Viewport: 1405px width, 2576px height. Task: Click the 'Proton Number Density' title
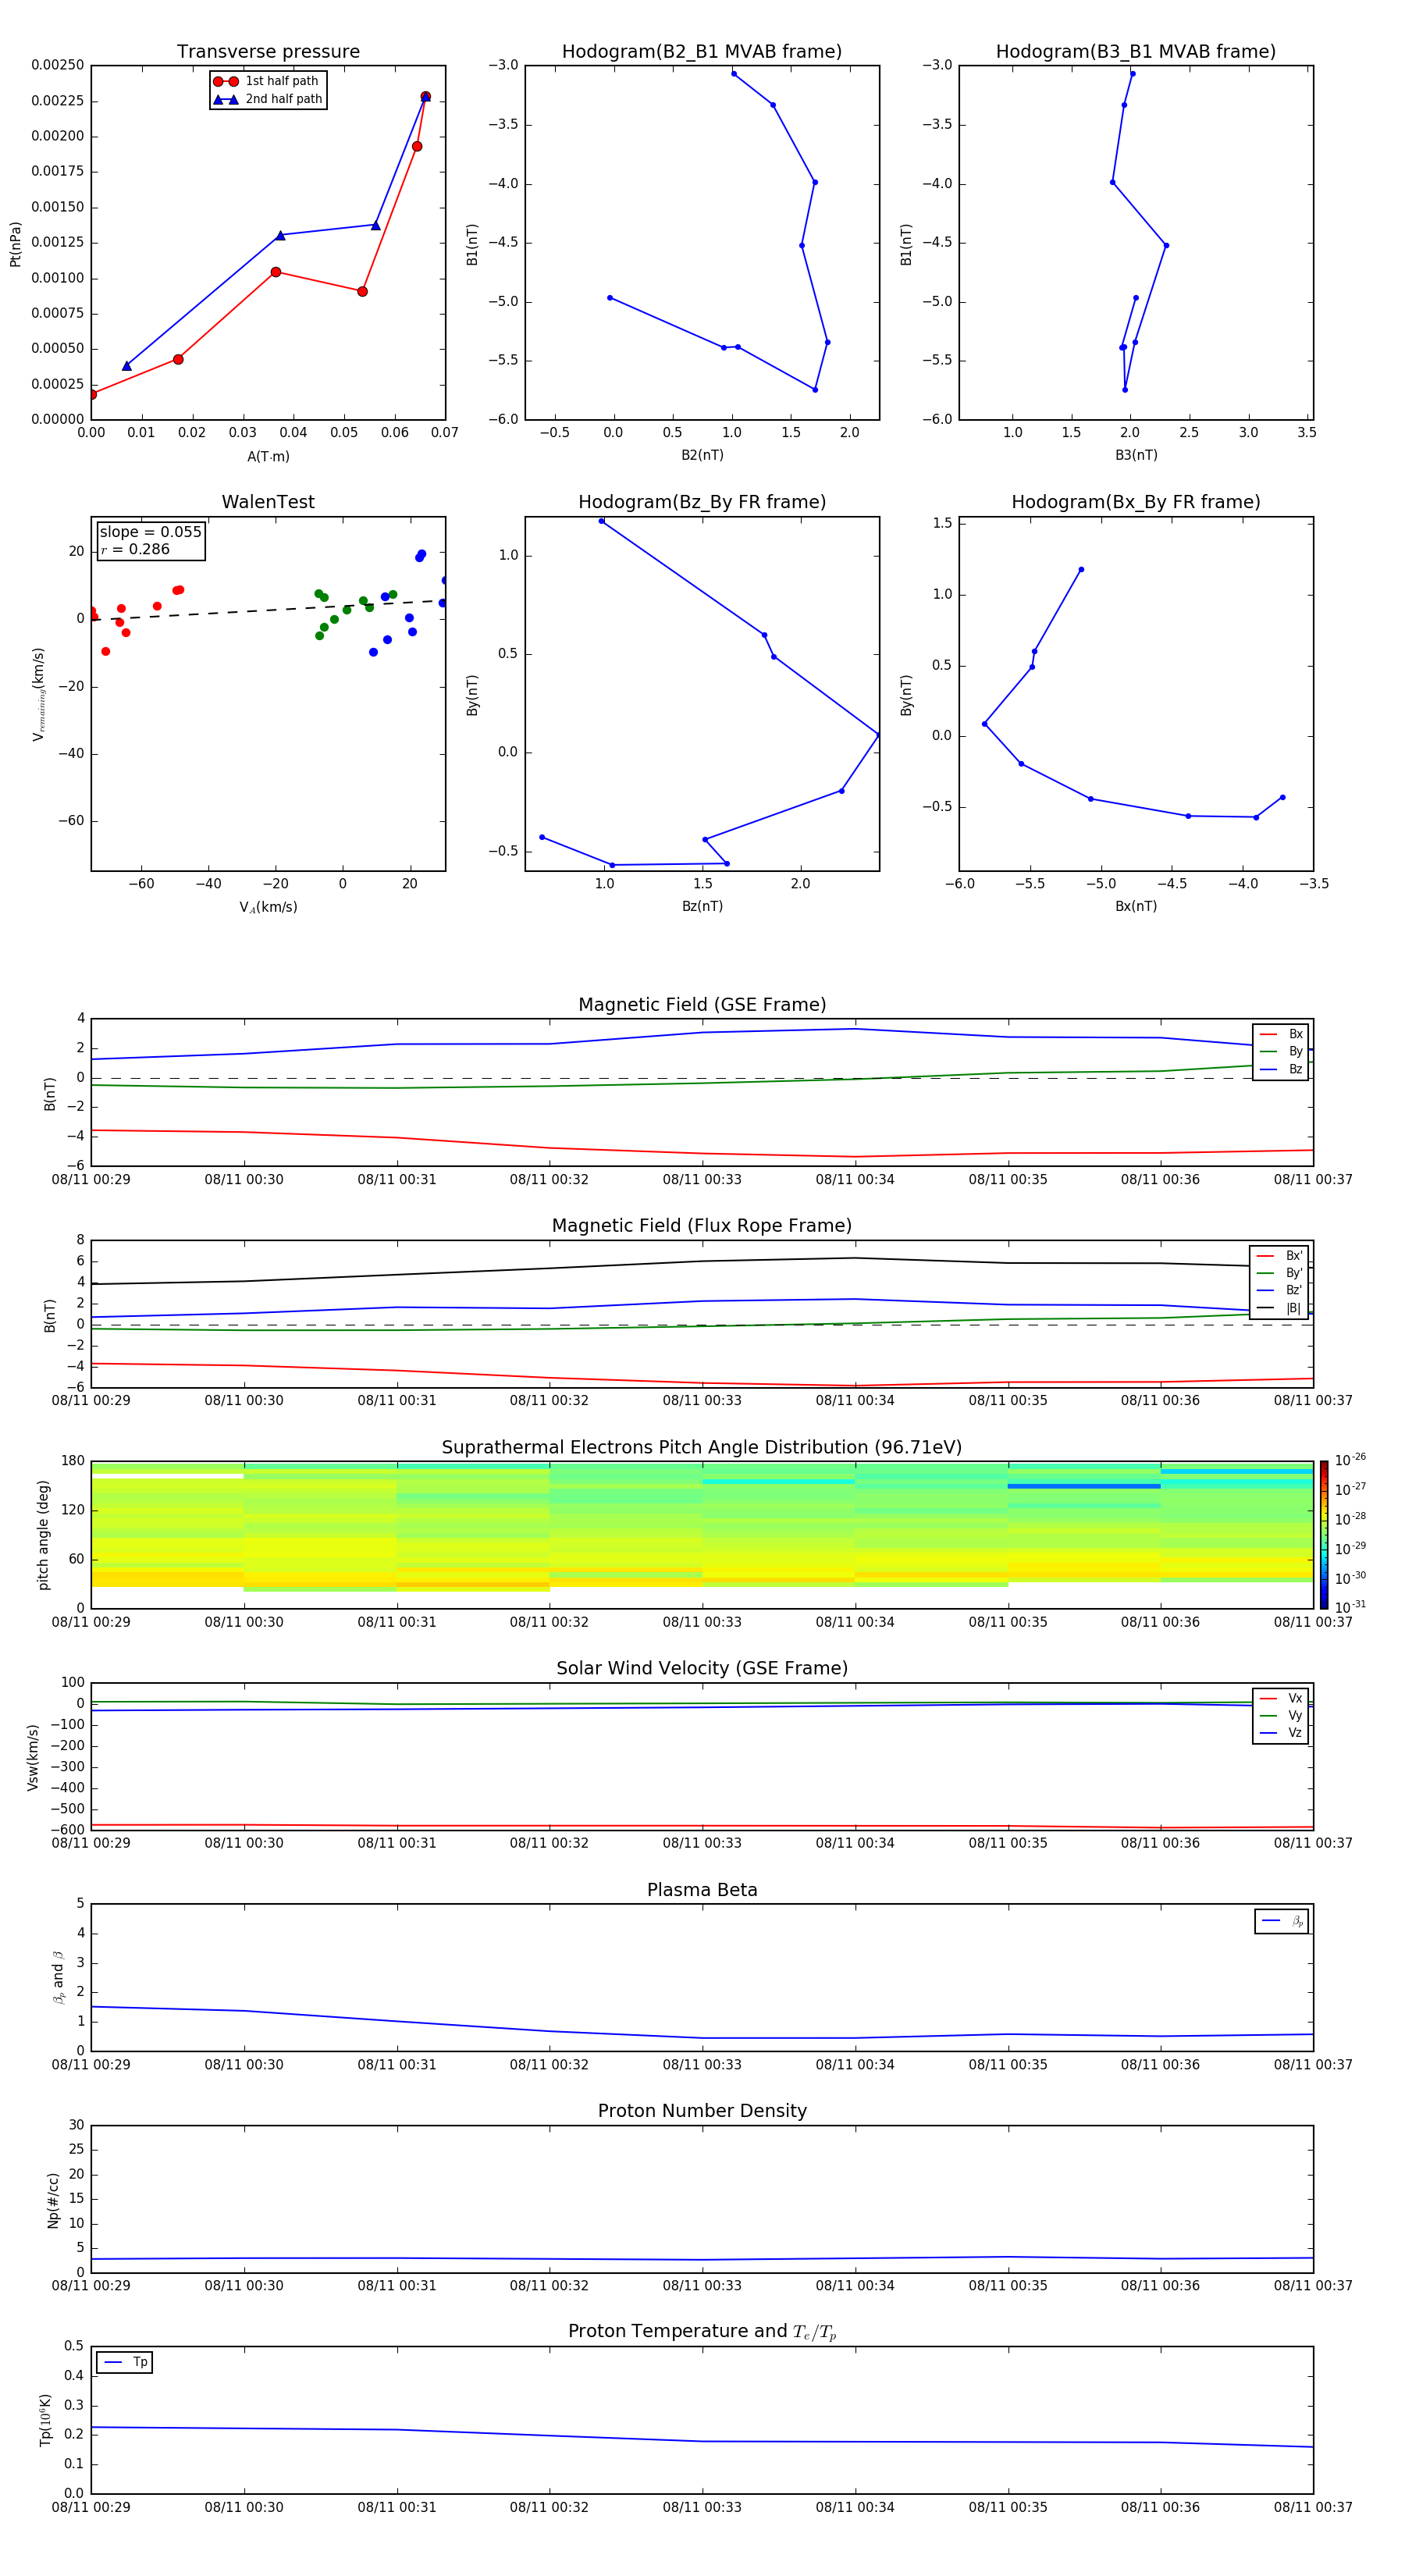[702, 2111]
